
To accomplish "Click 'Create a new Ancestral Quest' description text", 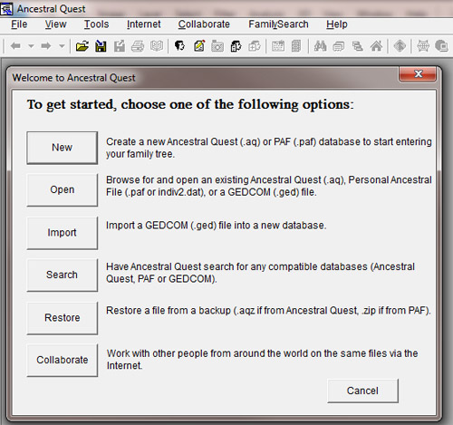I will (269, 148).
